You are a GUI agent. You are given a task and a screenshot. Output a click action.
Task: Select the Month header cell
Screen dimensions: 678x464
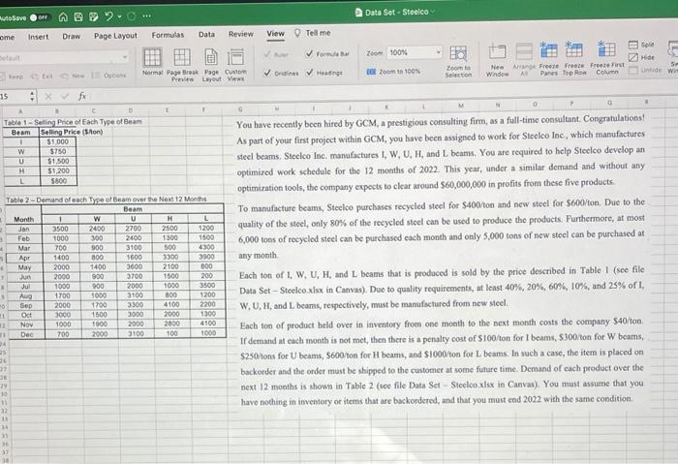[23, 219]
